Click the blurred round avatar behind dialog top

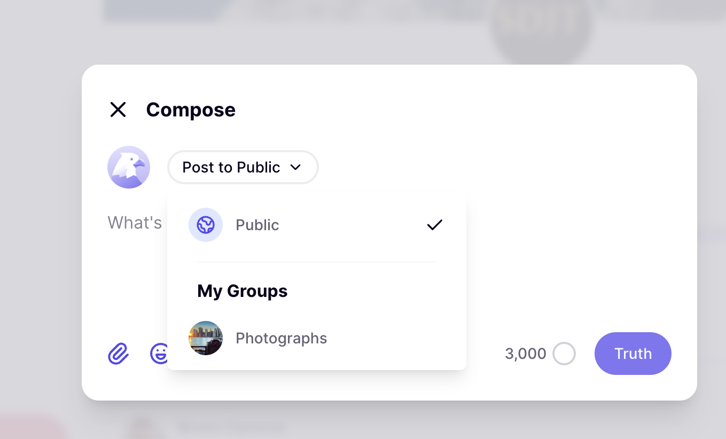[x=541, y=27]
